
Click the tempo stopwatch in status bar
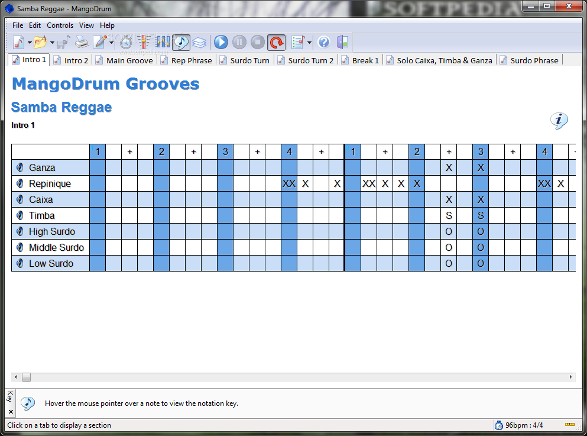(499, 425)
